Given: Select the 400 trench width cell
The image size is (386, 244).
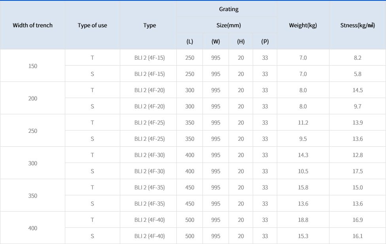Looking at the screenshot, I should (x=32, y=228).
